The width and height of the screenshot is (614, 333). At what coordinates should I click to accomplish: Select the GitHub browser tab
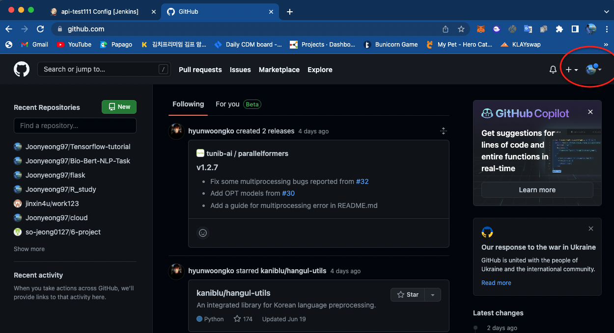coord(220,11)
